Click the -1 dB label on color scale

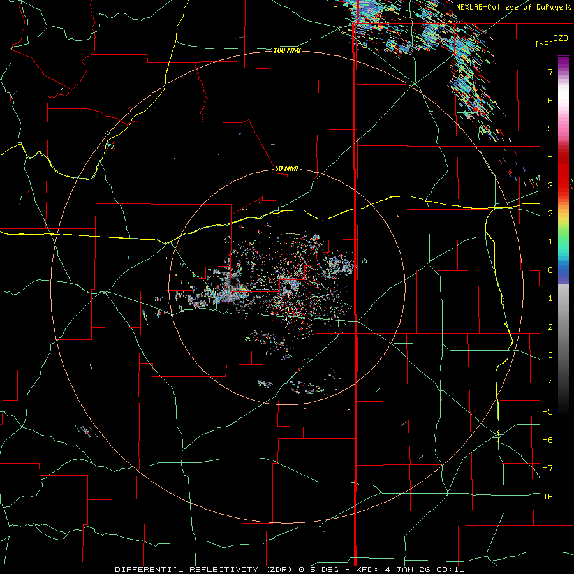pyautogui.click(x=548, y=298)
